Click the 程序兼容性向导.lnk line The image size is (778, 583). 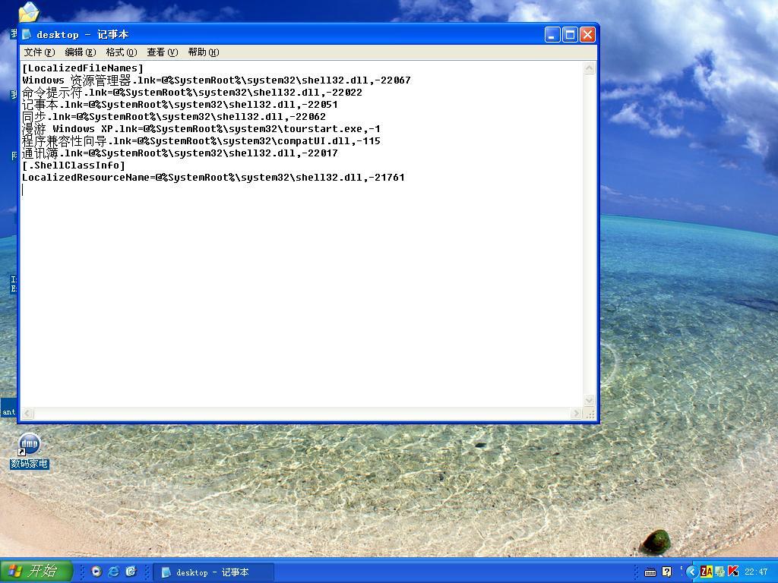pos(201,140)
